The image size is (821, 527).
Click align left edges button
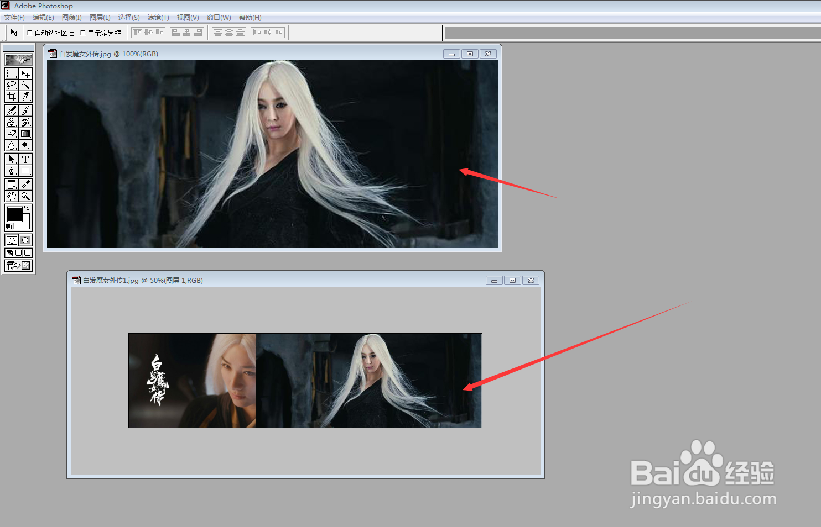176,33
